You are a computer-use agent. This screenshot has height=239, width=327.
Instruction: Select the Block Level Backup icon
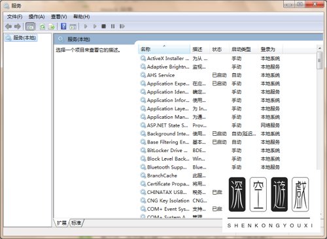[x=143, y=159]
